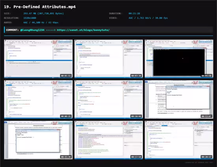Open the thumbnail stamped 00:10:44
Screen dimensions: 217x167
(x=108, y=99)
